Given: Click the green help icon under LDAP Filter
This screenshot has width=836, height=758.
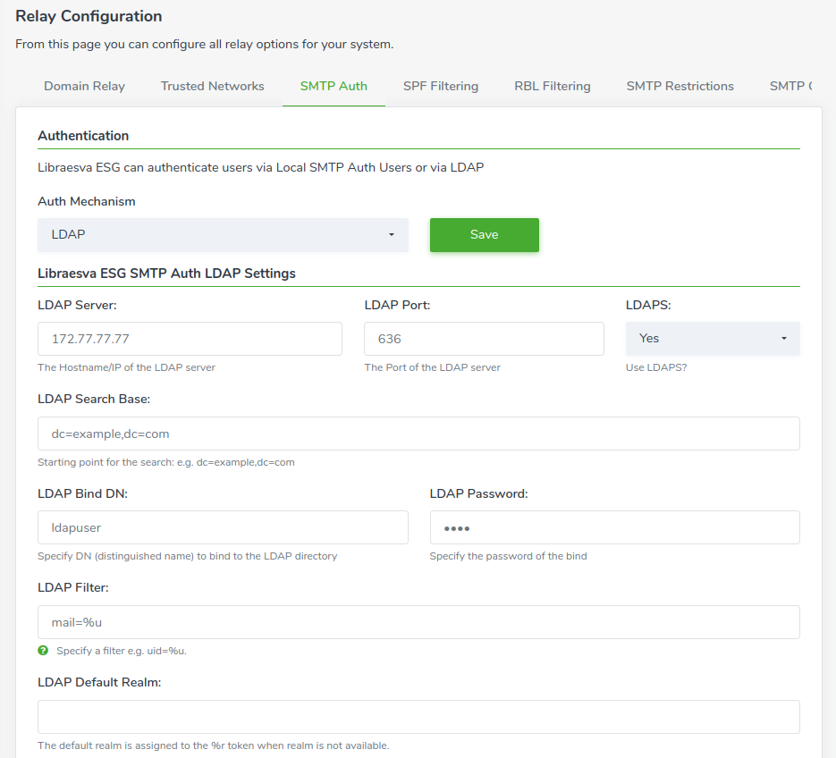Looking at the screenshot, I should pyautogui.click(x=43, y=651).
